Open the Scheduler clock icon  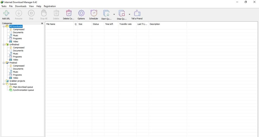click(94, 13)
